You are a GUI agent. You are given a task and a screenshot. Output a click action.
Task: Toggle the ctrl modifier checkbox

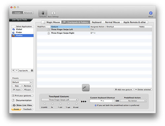(x=60, y=104)
